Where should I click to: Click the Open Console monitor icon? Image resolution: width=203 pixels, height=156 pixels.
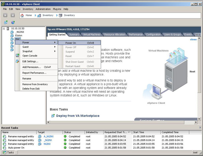coord(18,55)
